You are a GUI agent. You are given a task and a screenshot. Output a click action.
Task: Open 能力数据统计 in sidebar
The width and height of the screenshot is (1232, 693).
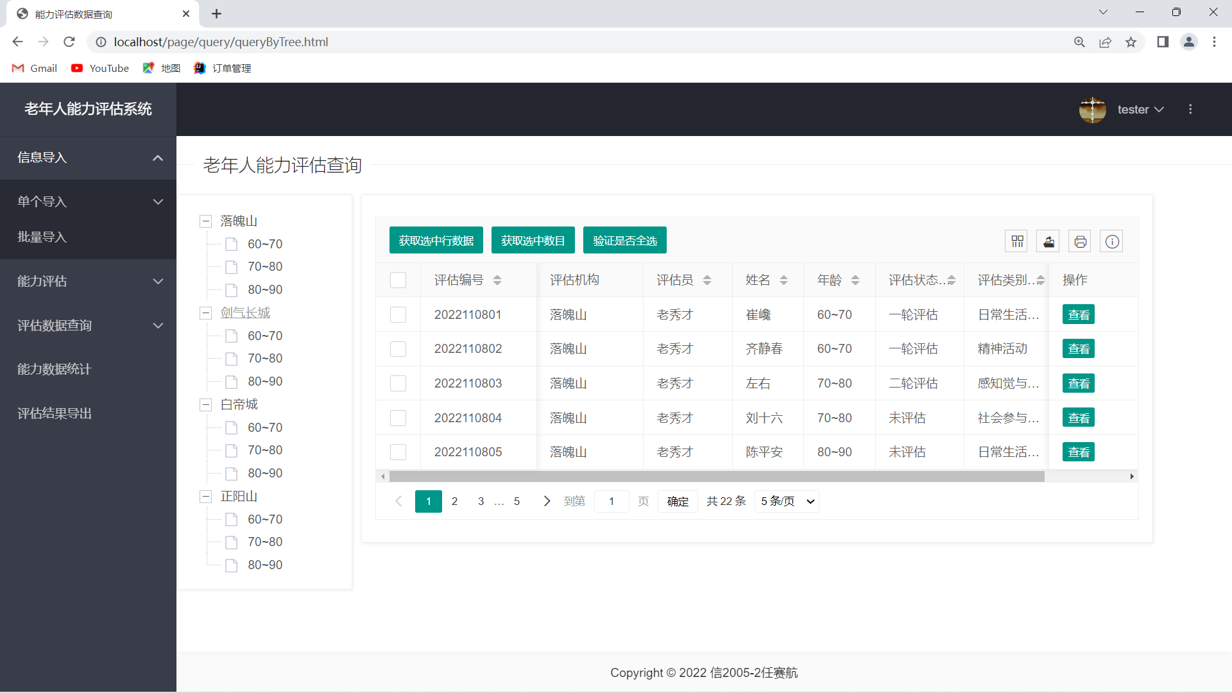pos(55,370)
